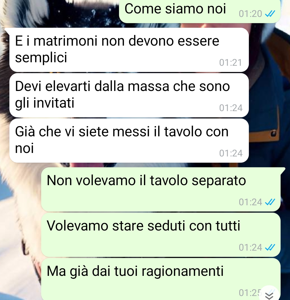
Task: Tap the read receipt ticks on 'Come siamo noi'
Action: coord(270,14)
